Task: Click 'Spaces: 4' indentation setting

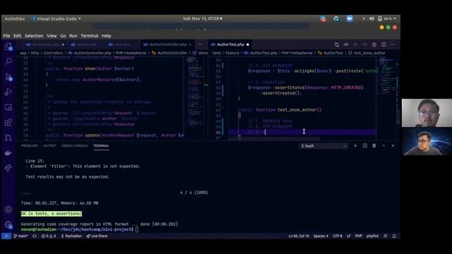Action: tap(321, 236)
